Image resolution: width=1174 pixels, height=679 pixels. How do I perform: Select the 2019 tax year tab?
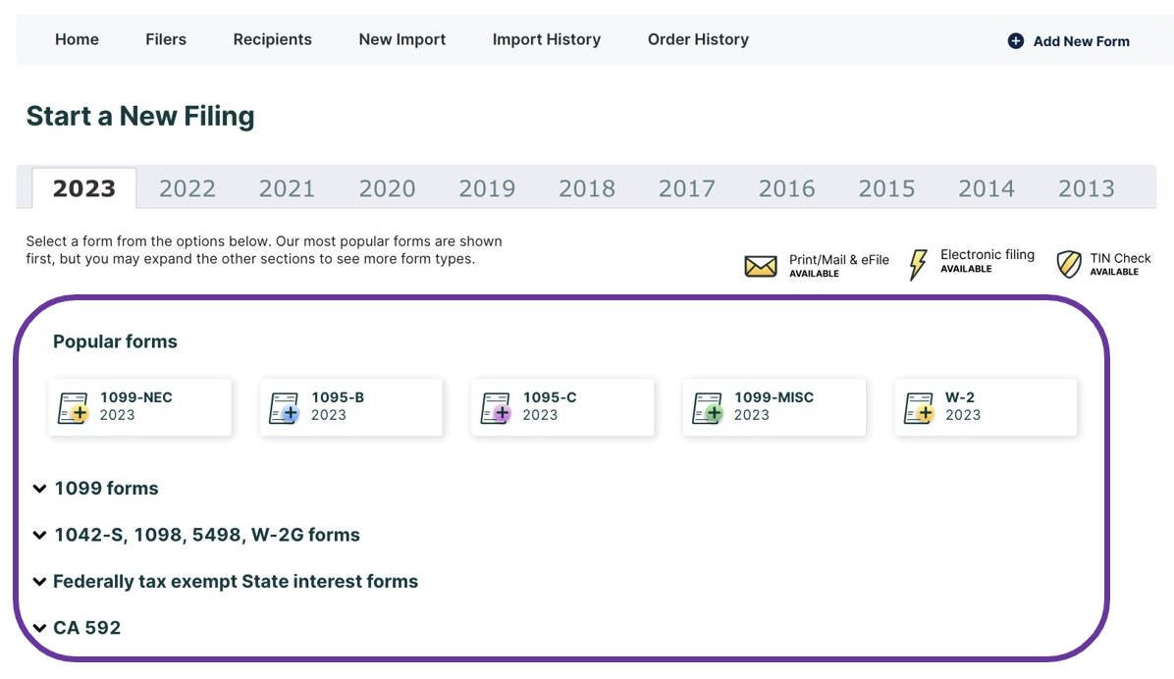coord(487,188)
